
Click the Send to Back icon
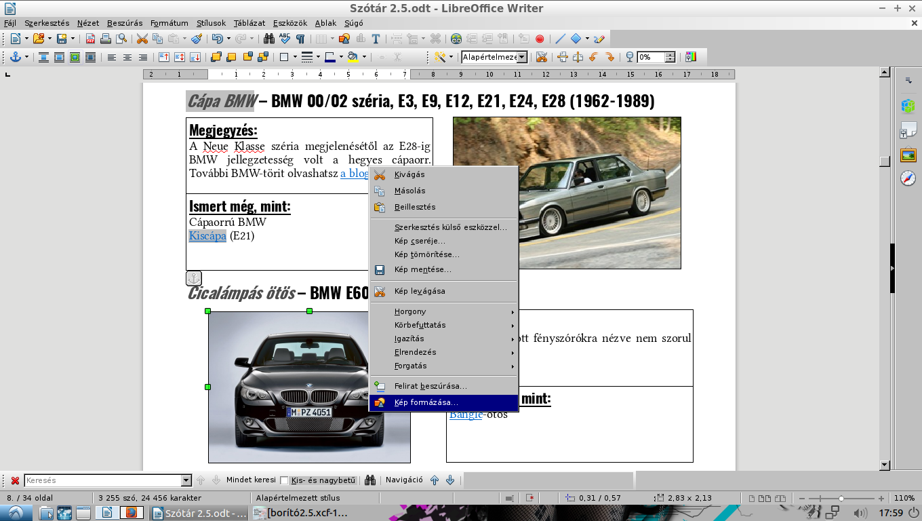tap(263, 57)
